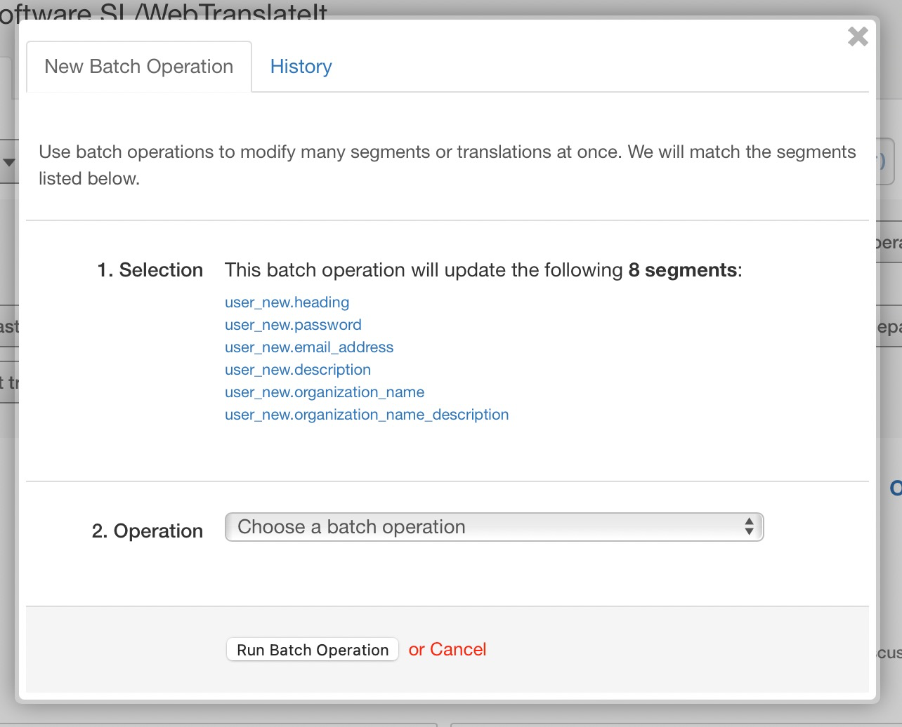
Task: Open the user_new.heading segment link
Action: (x=287, y=302)
